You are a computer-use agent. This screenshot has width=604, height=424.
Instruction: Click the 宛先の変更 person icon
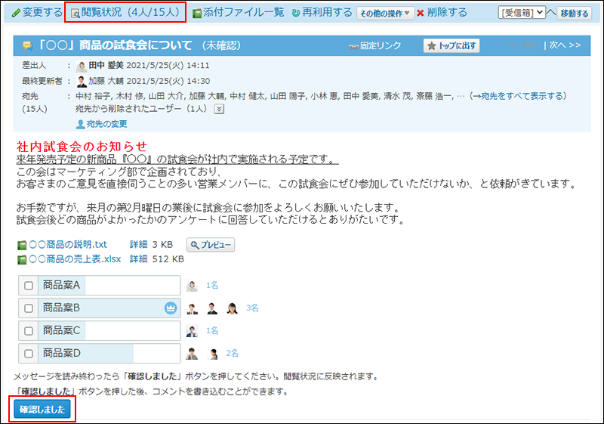(81, 124)
